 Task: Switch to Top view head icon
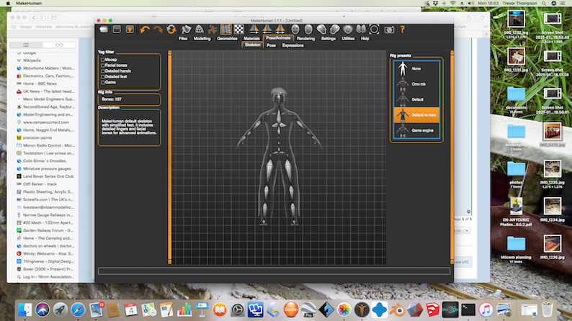pos(348,30)
